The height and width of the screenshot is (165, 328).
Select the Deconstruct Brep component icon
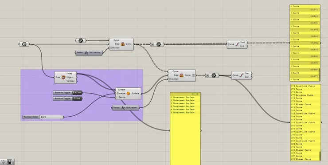pos(63,78)
